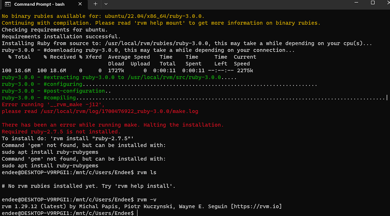This screenshot has height=216, width=390.
Task: Click the '1727k' average download speed value
Action: click(116, 70)
